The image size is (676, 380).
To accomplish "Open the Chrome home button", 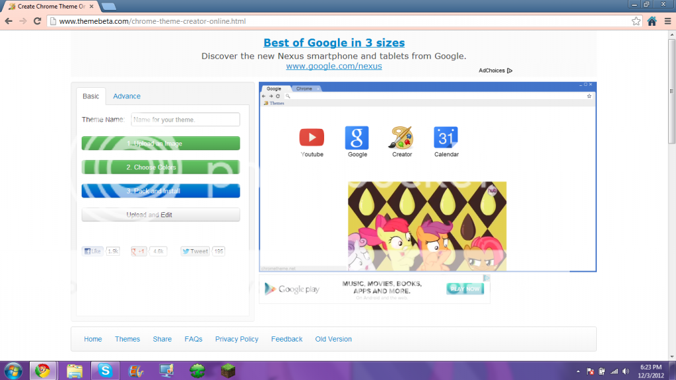I will 652,21.
